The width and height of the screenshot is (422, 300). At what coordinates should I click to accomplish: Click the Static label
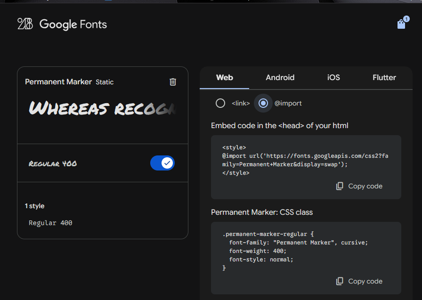(x=105, y=82)
